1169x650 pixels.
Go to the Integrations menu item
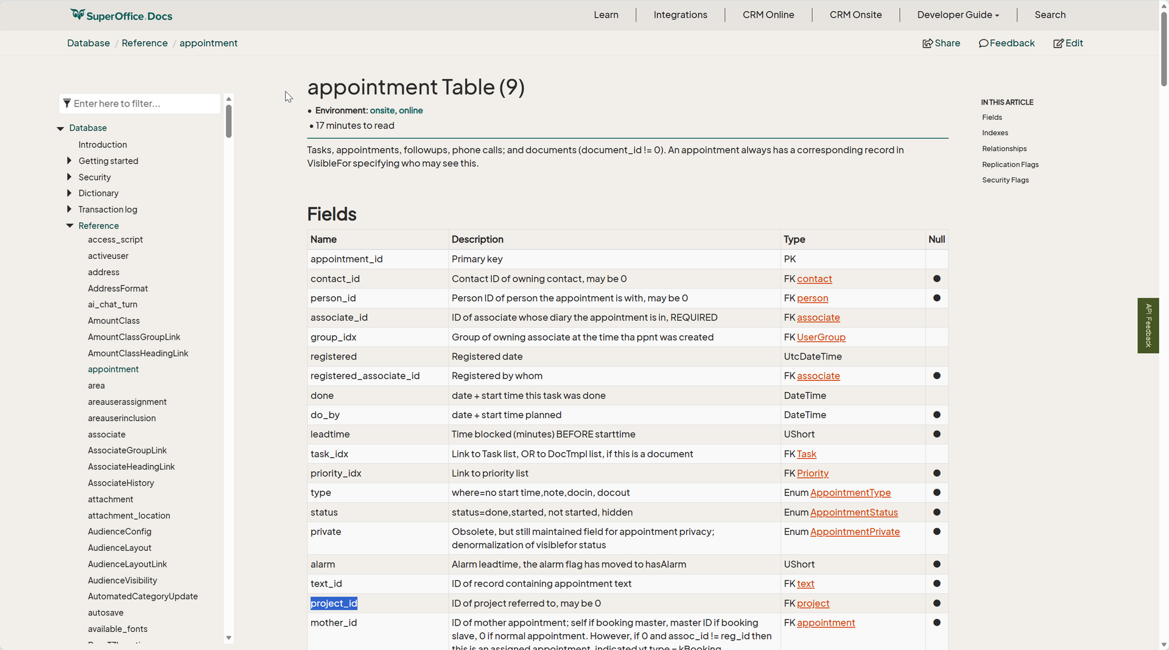click(x=680, y=15)
